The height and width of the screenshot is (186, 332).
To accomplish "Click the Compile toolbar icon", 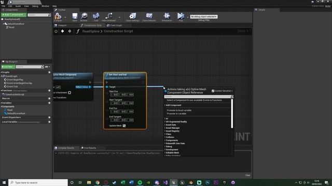I will 58,17.
